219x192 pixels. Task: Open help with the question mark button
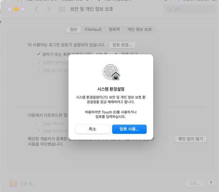(211, 183)
